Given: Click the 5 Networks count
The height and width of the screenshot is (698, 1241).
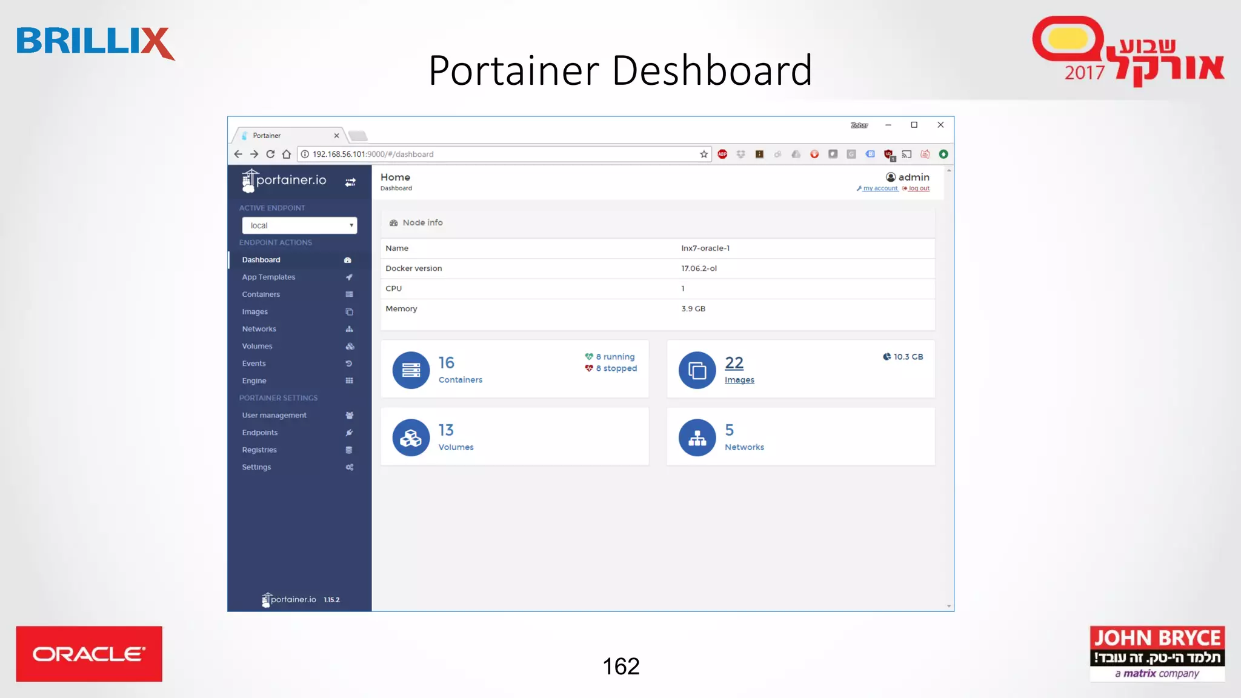Looking at the screenshot, I should [x=730, y=430].
